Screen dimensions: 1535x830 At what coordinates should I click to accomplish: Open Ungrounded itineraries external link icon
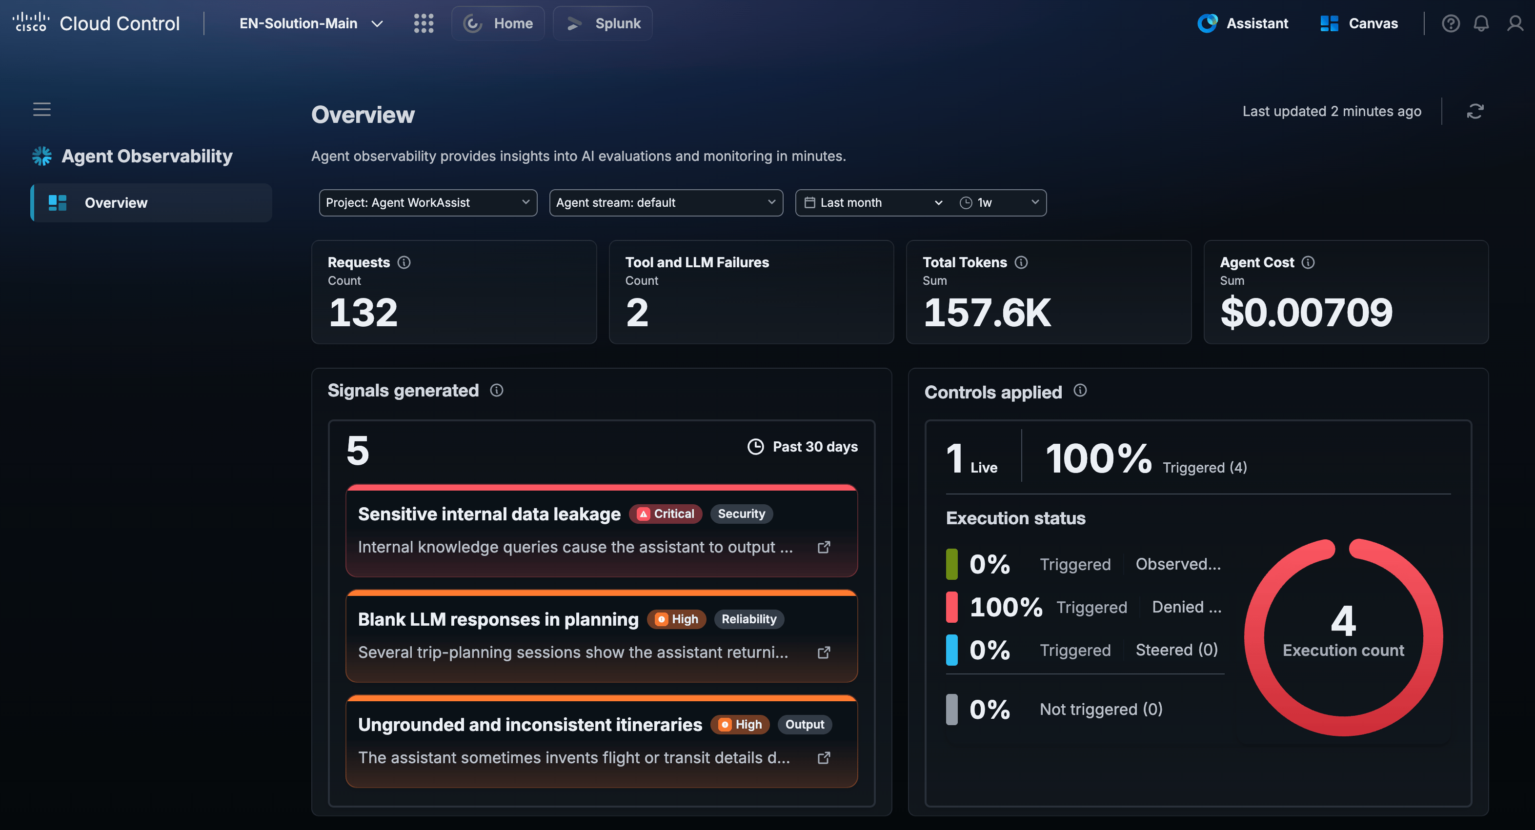pos(824,758)
